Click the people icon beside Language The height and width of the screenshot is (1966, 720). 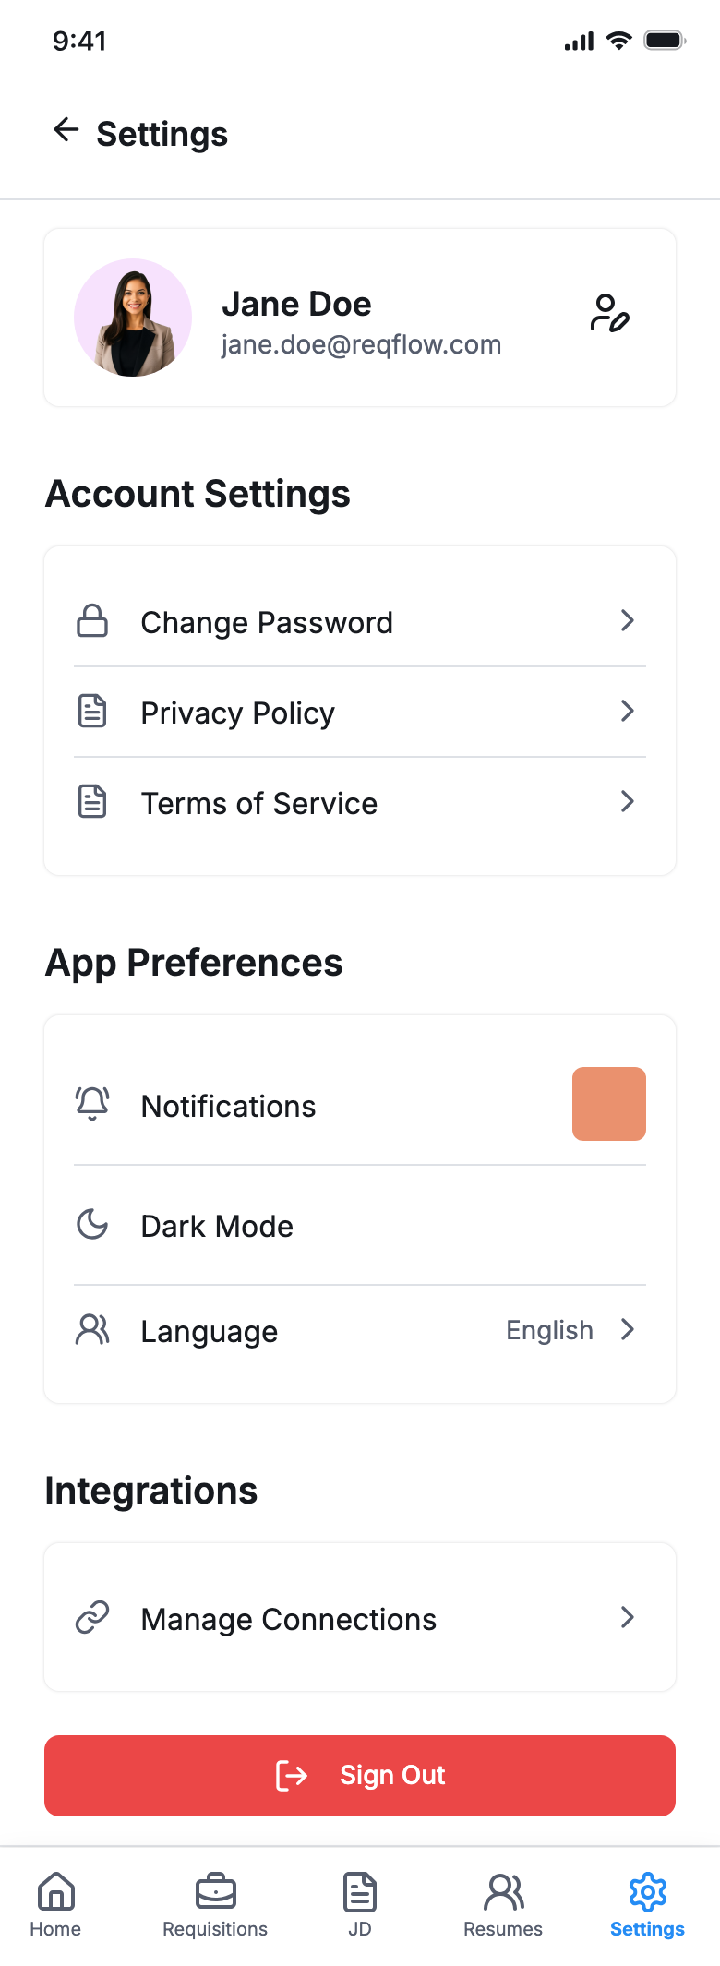point(92,1330)
